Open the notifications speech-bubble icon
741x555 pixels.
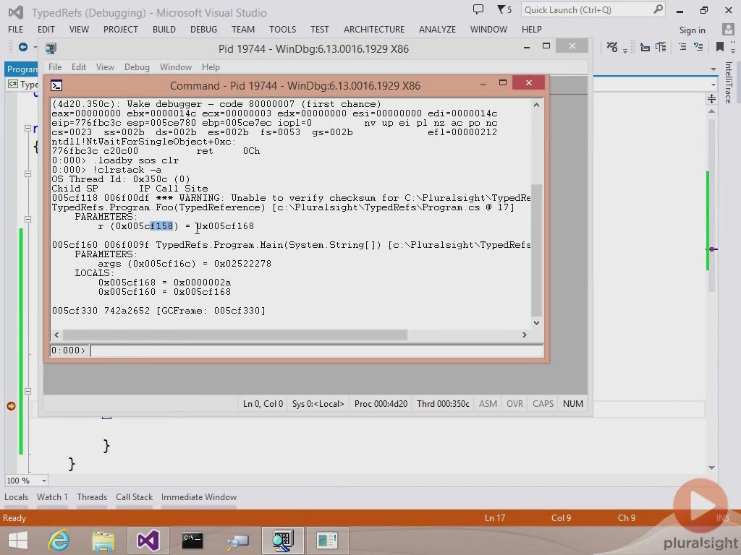coord(478,9)
